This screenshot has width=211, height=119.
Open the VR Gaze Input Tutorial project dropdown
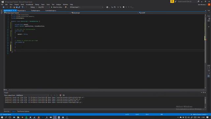click(x=37, y=13)
